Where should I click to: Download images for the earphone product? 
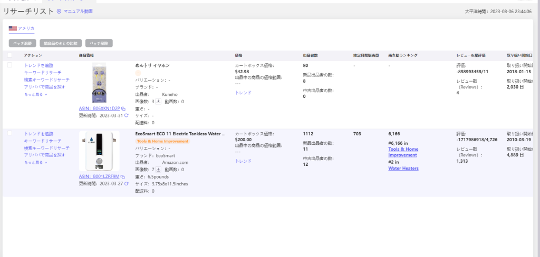159,102
